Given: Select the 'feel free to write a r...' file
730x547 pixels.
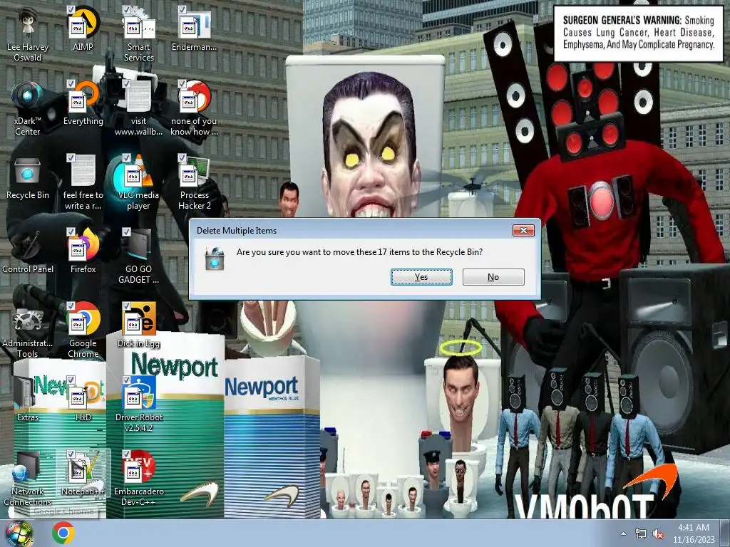Looking at the screenshot, I should (83, 182).
